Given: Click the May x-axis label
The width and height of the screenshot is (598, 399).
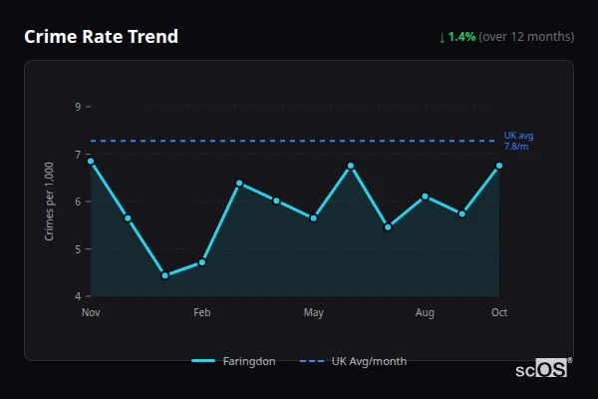Looking at the screenshot, I should [314, 313].
